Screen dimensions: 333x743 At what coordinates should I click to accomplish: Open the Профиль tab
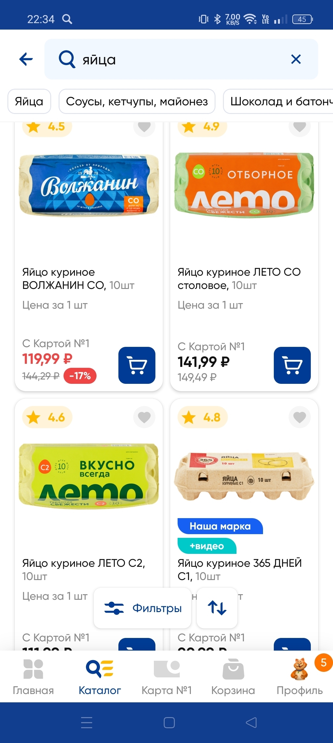click(300, 676)
